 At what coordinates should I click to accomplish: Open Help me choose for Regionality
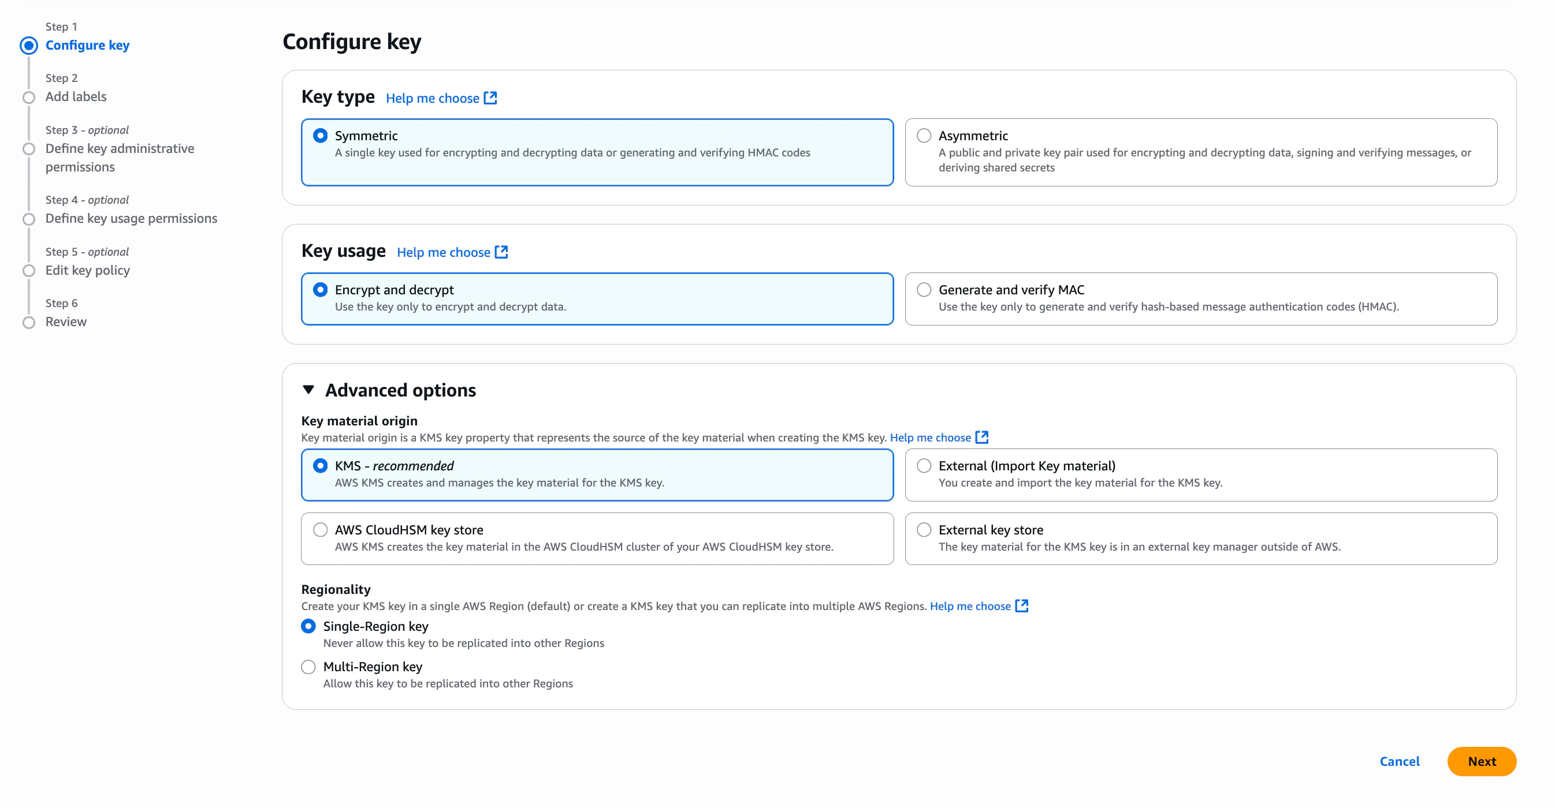pos(970,607)
